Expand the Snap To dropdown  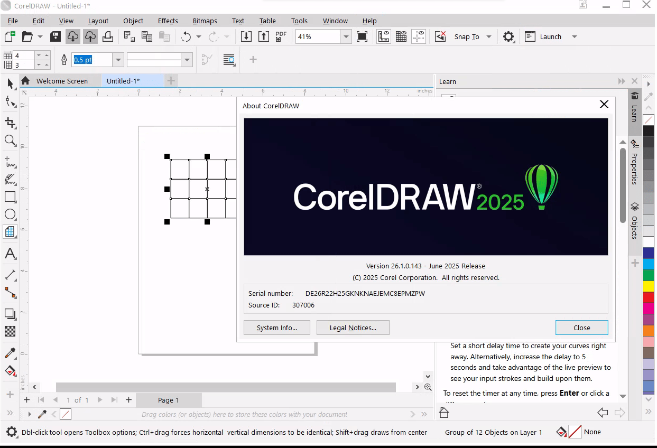(x=489, y=36)
